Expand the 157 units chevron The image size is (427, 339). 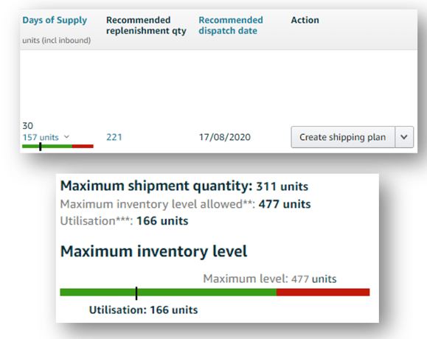[x=66, y=137]
